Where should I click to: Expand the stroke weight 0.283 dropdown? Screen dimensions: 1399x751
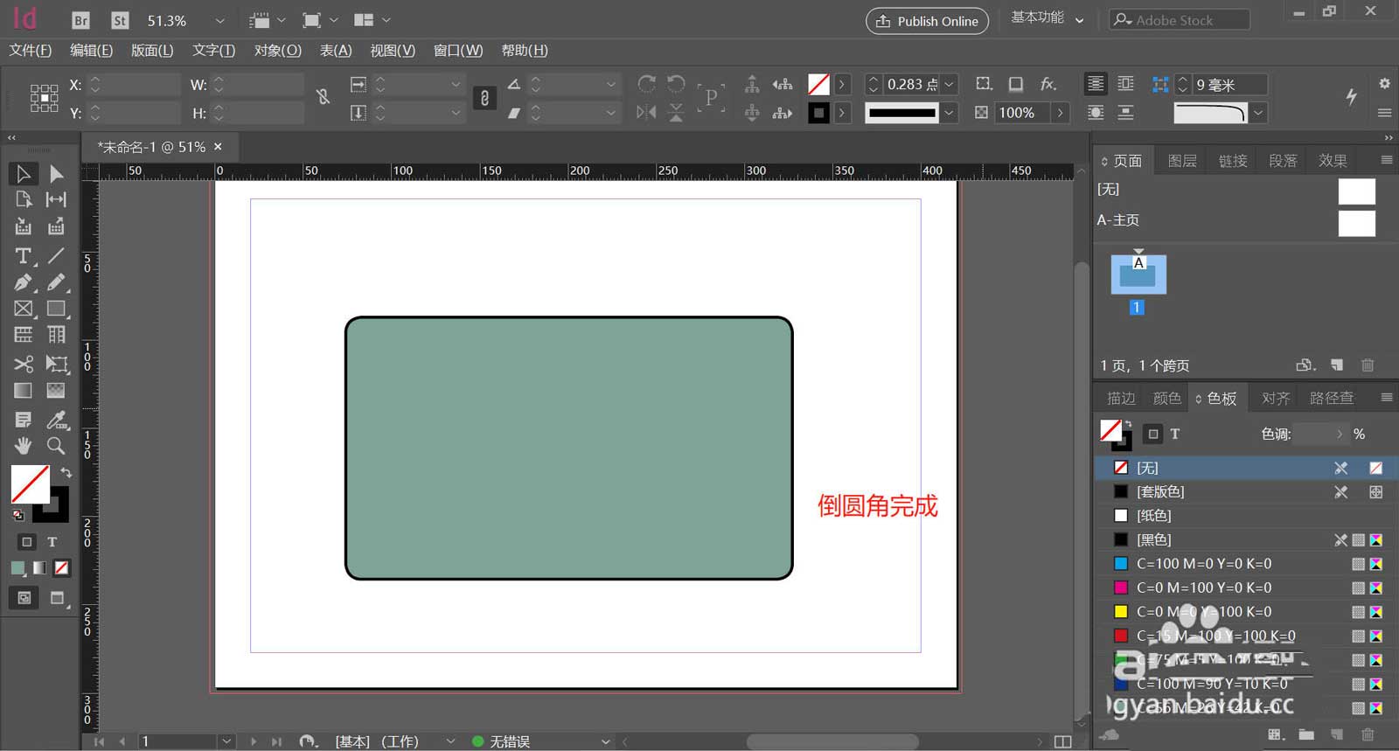pos(950,84)
